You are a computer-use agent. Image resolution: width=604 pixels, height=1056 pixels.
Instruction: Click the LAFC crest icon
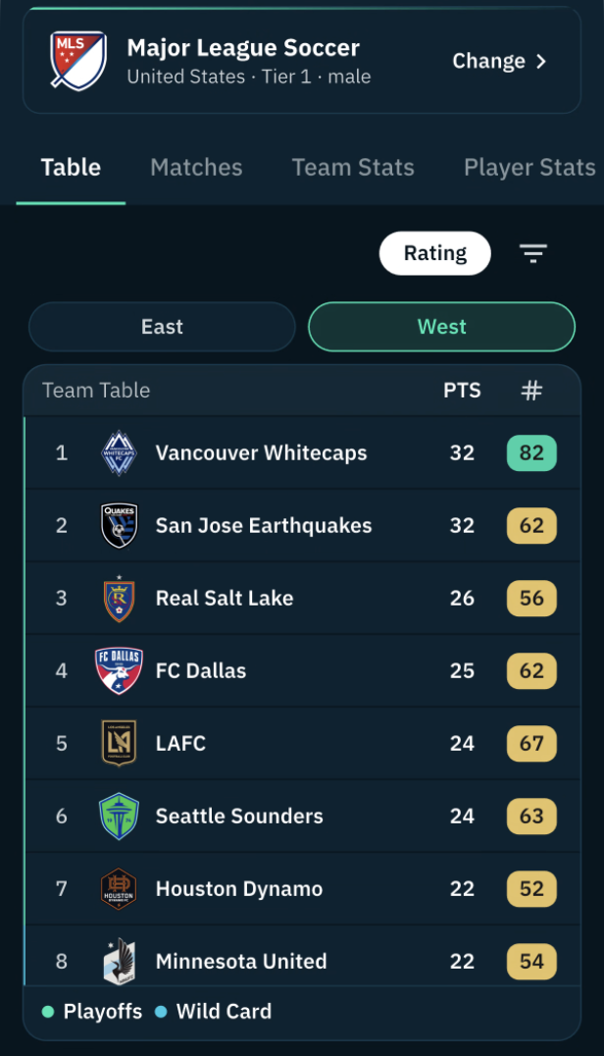click(x=119, y=744)
